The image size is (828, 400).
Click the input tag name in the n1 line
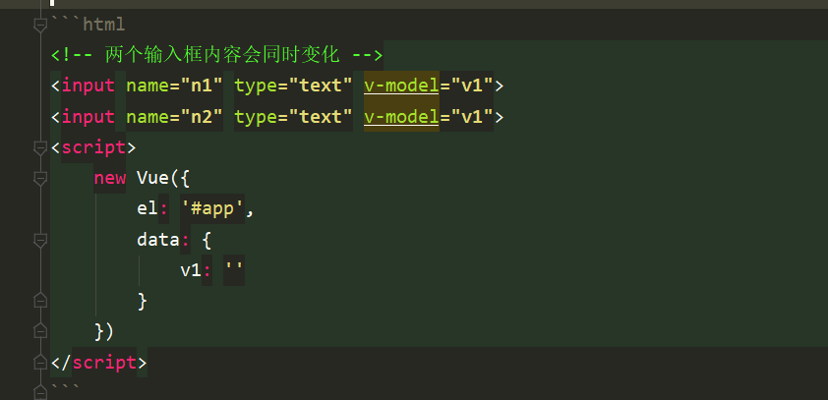[x=89, y=86]
